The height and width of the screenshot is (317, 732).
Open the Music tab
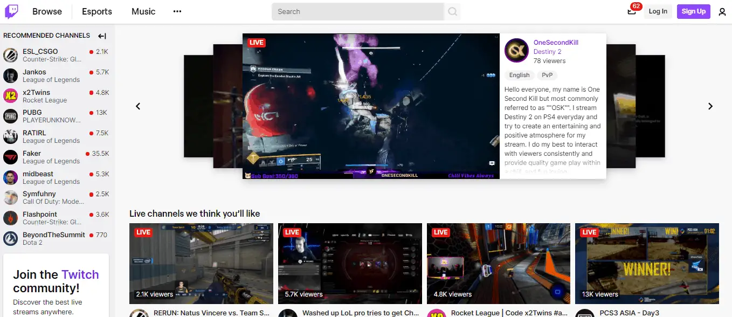(x=143, y=11)
